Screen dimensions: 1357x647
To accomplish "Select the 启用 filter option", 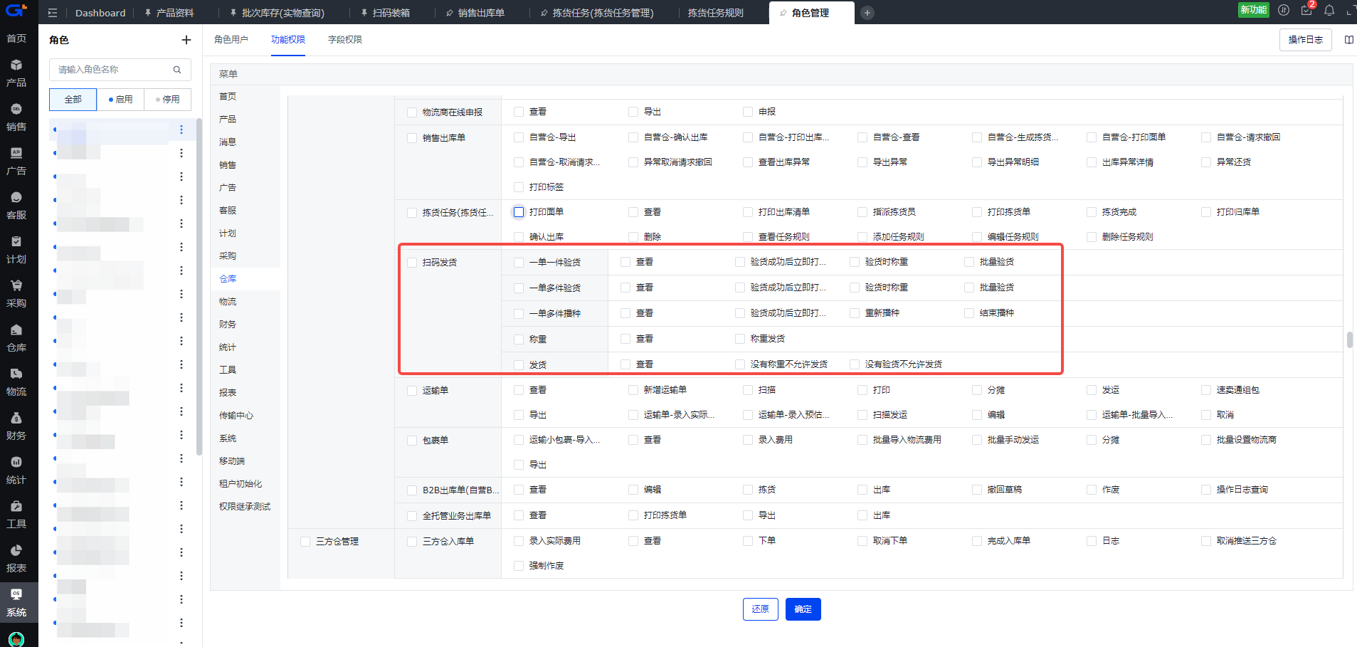I will pos(120,100).
